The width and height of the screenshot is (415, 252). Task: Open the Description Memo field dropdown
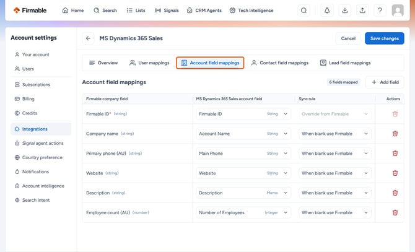tap(243, 193)
